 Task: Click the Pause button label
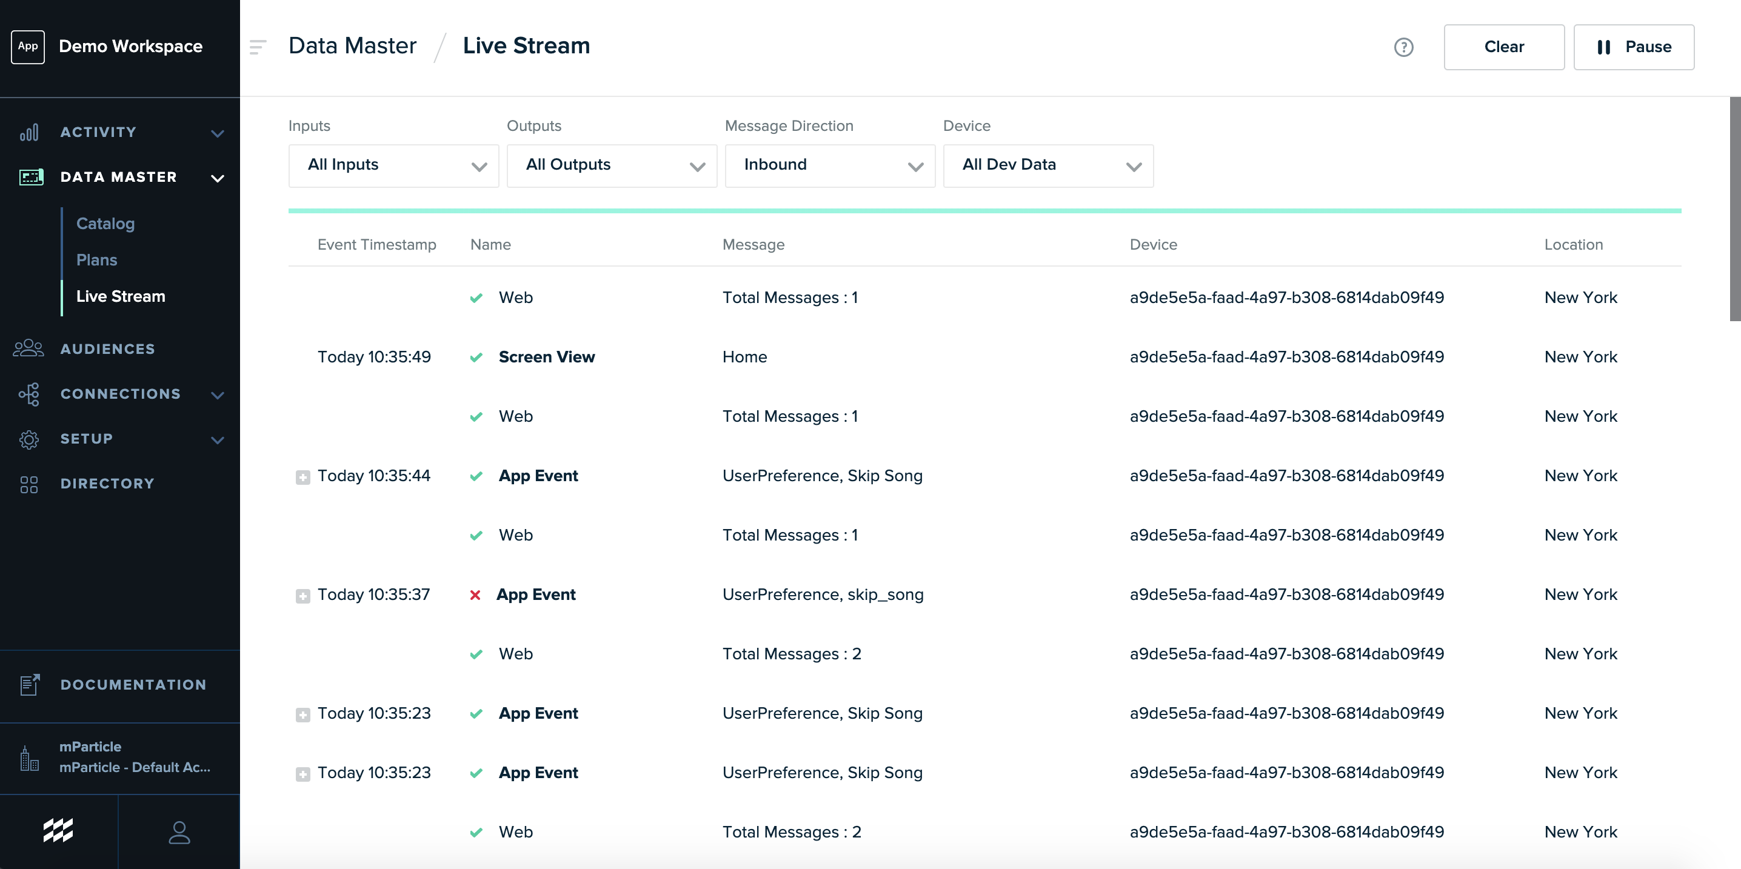[x=1648, y=47]
